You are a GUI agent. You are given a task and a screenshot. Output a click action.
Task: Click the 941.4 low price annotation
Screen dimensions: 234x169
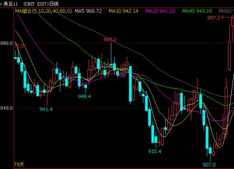[x=46, y=109]
